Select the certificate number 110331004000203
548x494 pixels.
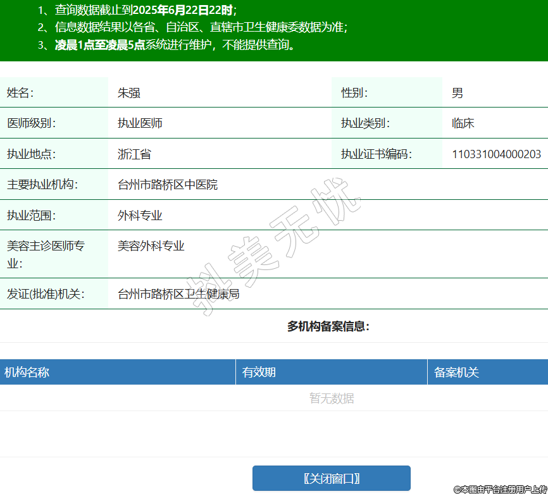point(496,154)
